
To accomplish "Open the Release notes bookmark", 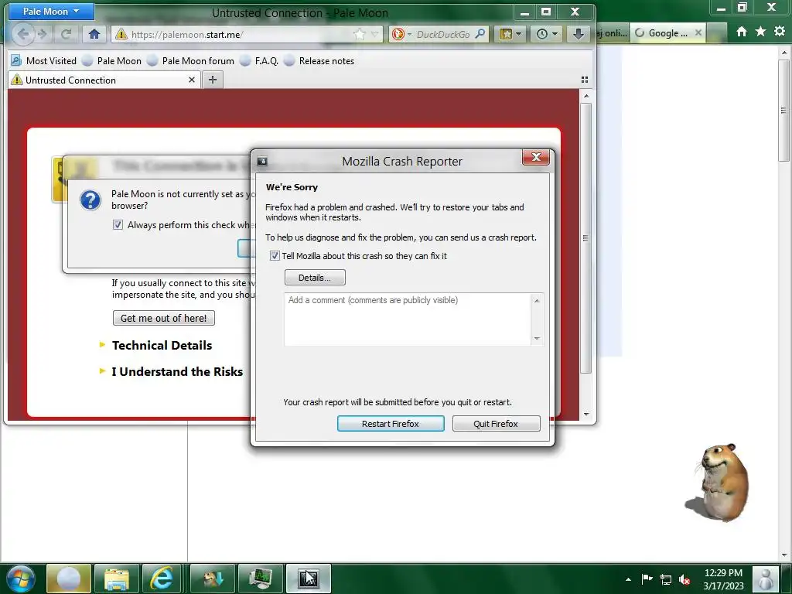I will [319, 60].
